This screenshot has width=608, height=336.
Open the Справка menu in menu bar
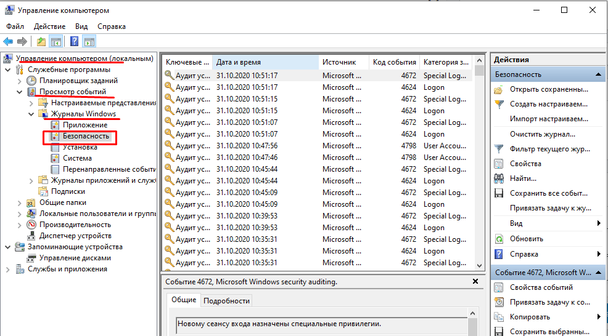[112, 26]
